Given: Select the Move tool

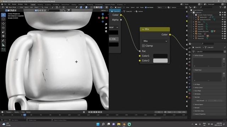Looking at the screenshot, I should click(3, 24).
